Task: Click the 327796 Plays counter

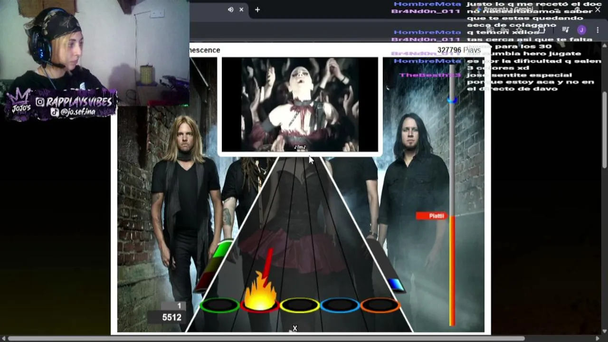Action: point(458,50)
